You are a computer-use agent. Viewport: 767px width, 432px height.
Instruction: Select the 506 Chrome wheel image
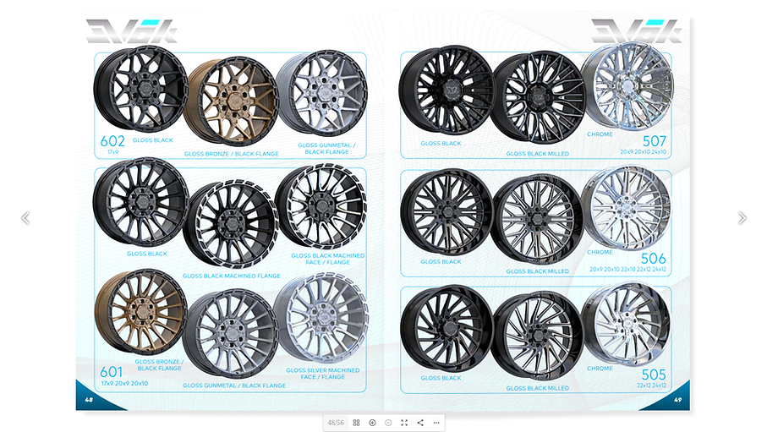(627, 207)
